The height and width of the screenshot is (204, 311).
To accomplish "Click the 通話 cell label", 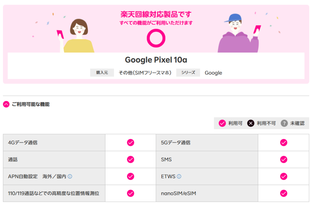I will click(13, 160).
